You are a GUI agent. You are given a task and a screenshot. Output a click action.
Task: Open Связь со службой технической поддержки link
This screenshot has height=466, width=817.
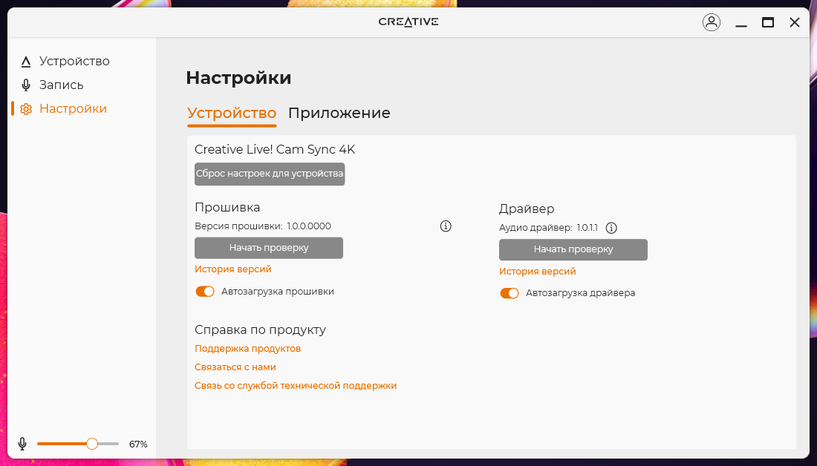point(296,386)
